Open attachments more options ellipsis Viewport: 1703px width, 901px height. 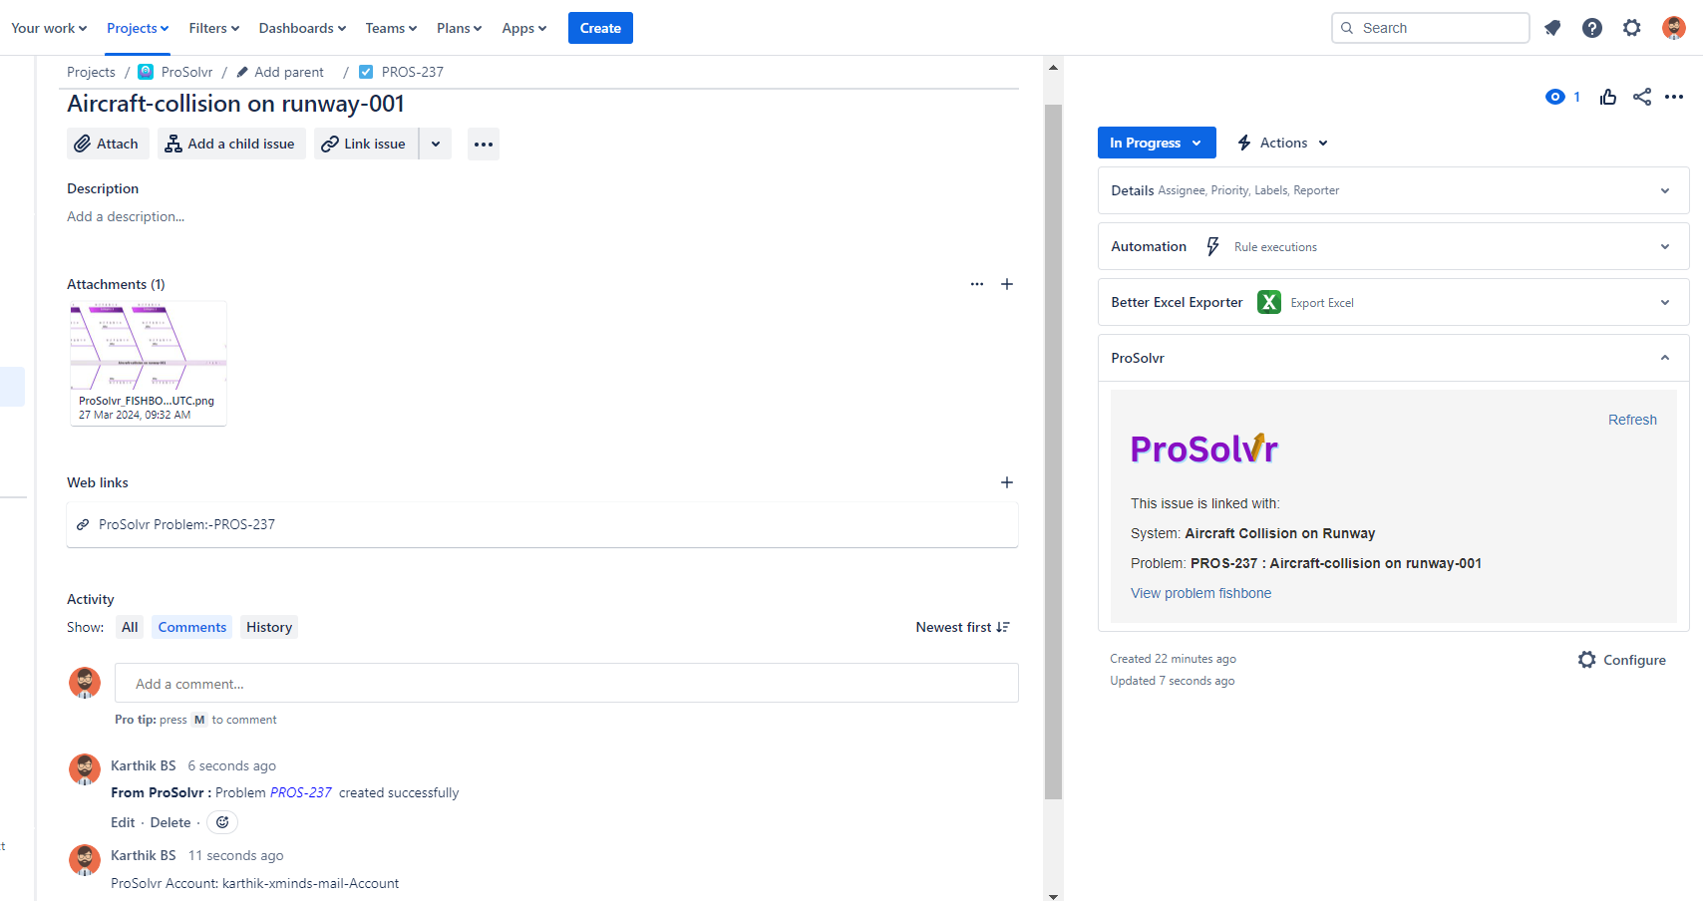pos(977,284)
